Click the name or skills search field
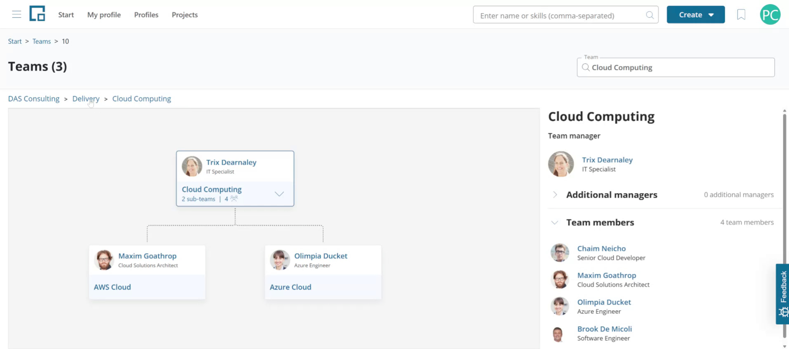Image resolution: width=789 pixels, height=349 pixels. click(565, 15)
